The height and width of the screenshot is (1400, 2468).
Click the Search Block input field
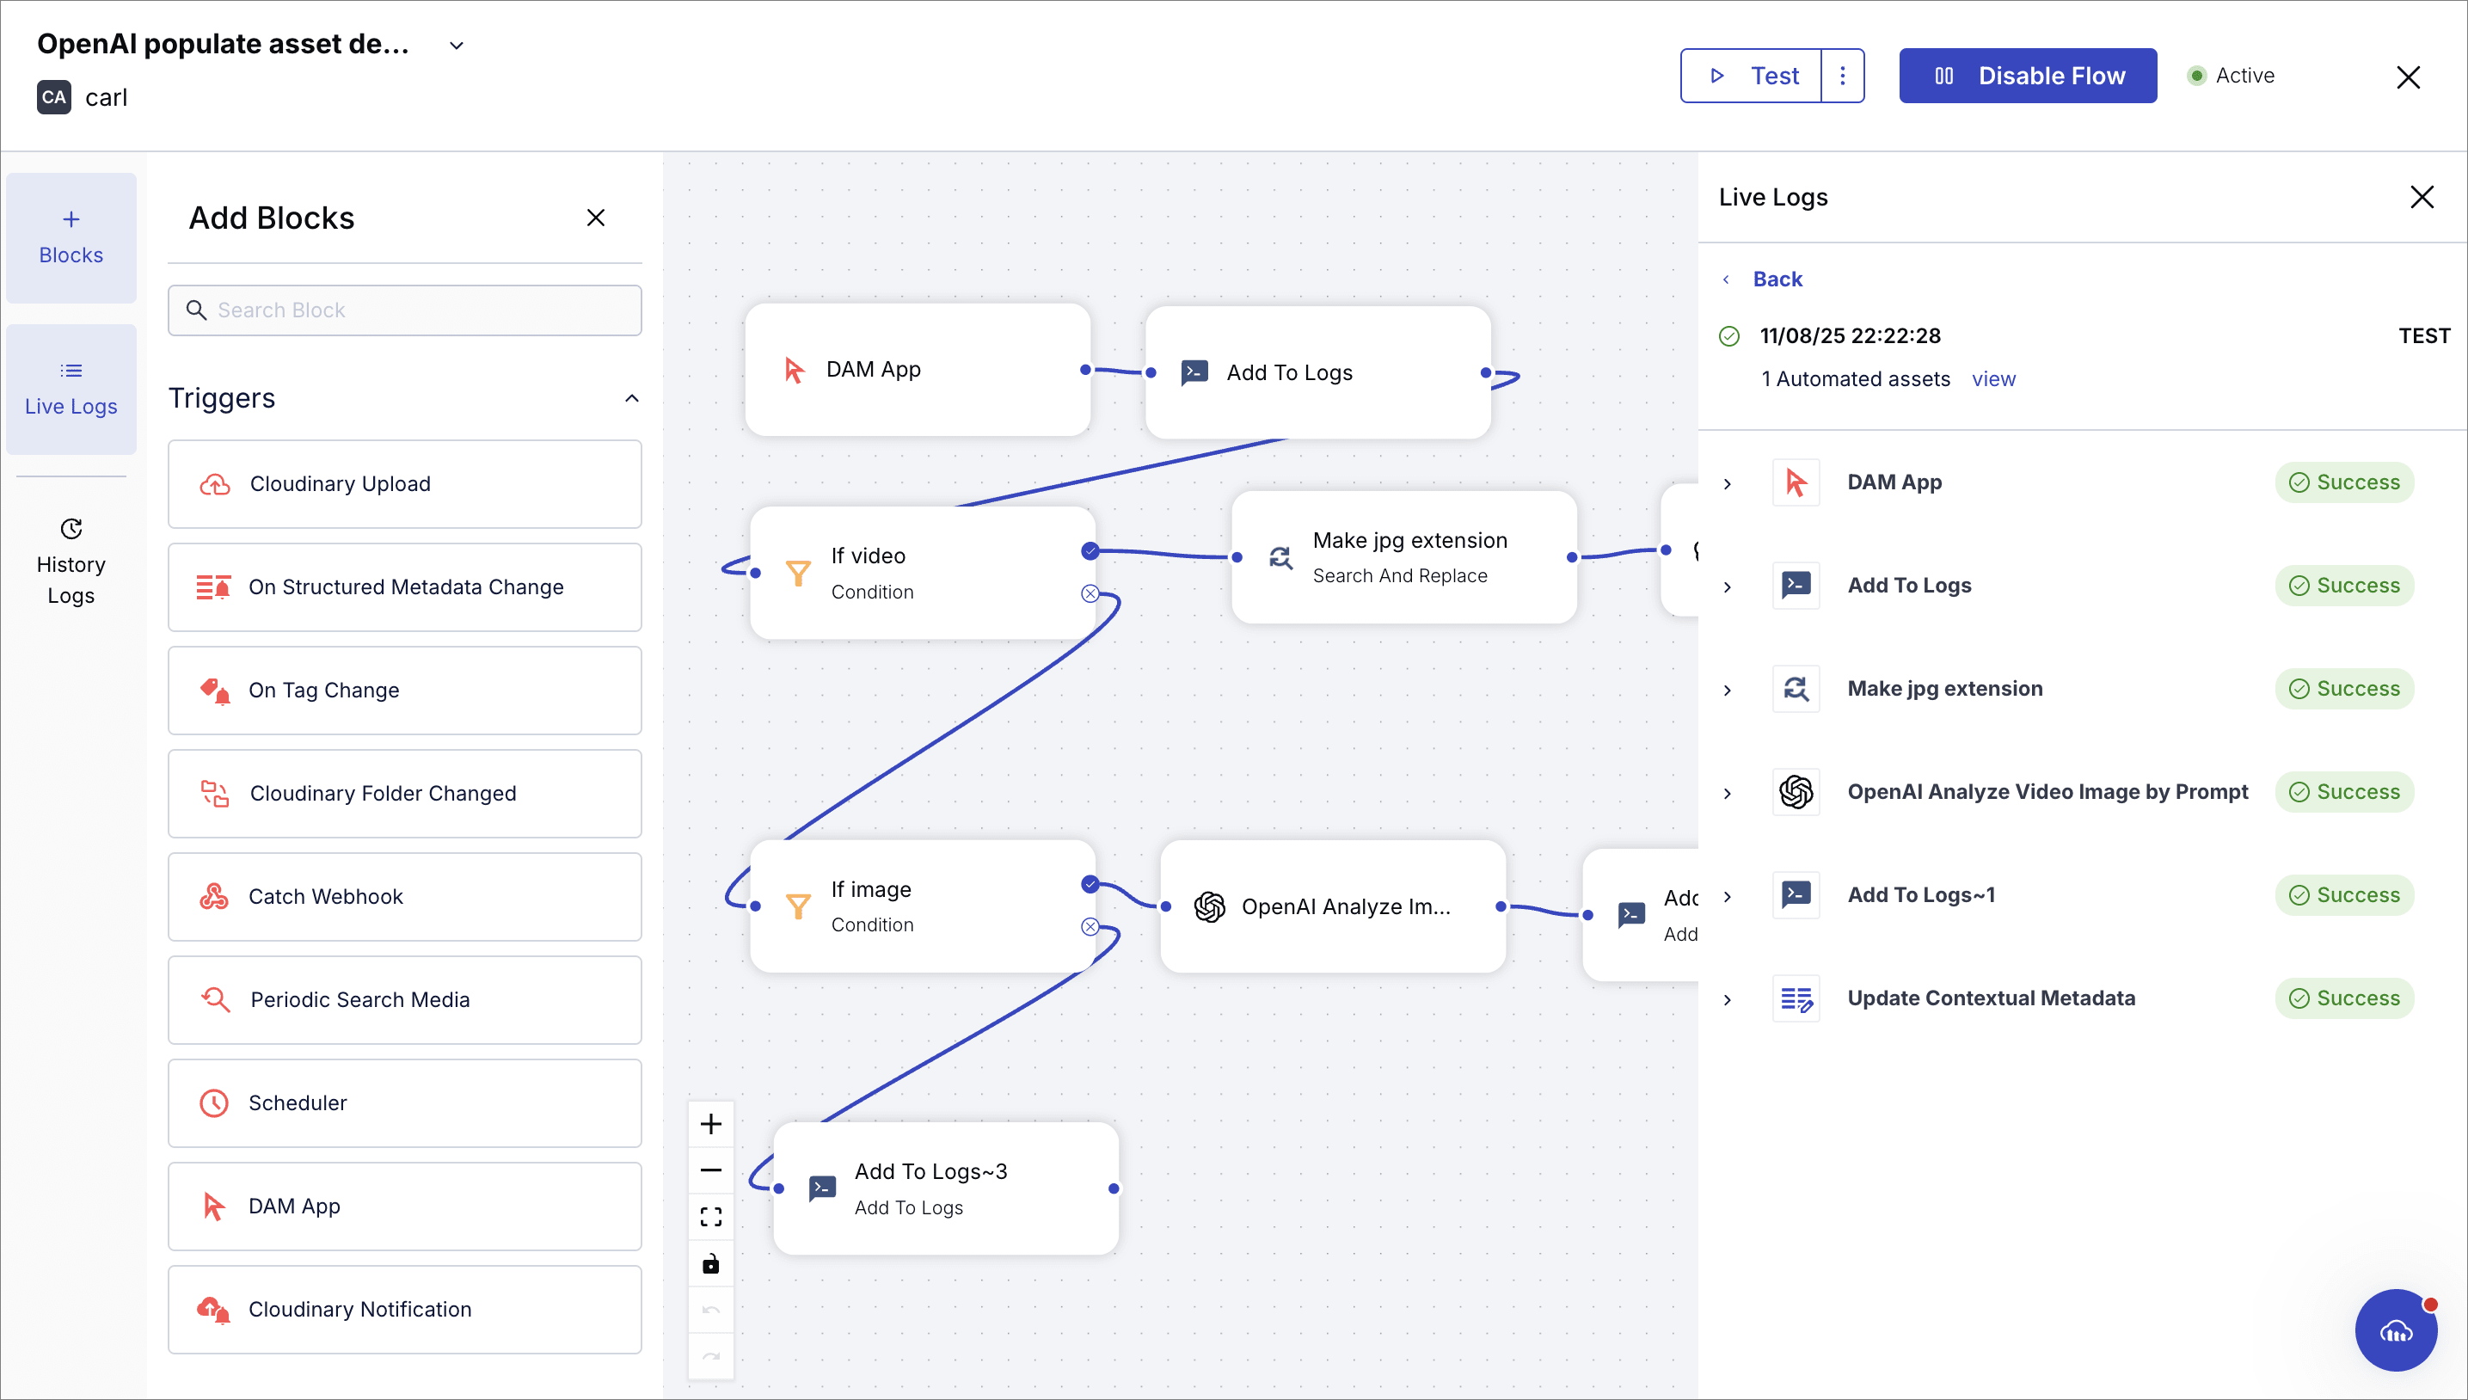[405, 310]
